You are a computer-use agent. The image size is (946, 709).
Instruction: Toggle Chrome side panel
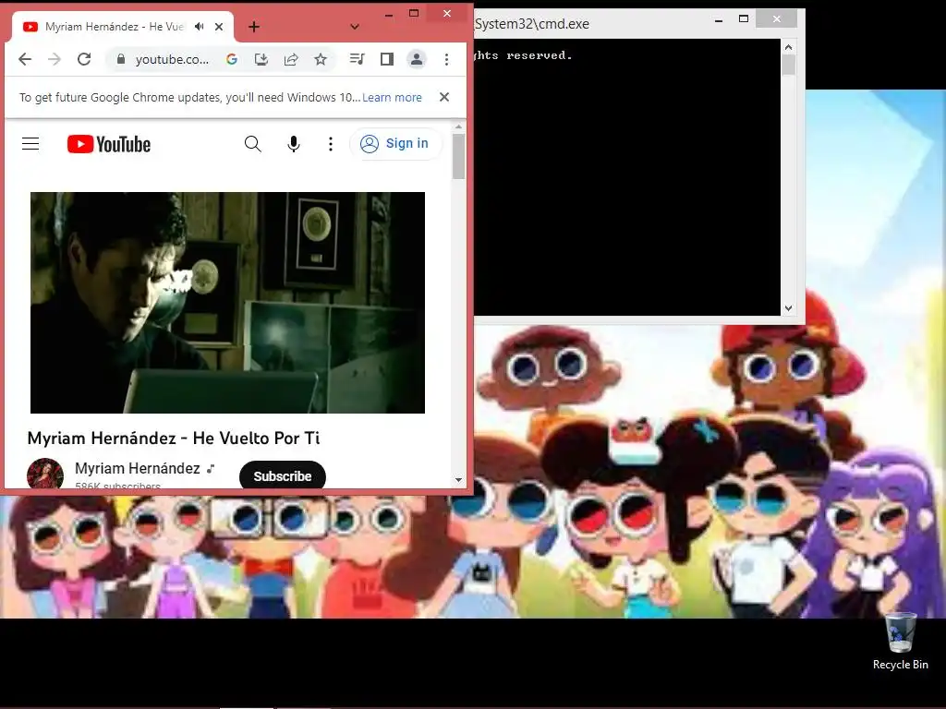pyautogui.click(x=387, y=59)
